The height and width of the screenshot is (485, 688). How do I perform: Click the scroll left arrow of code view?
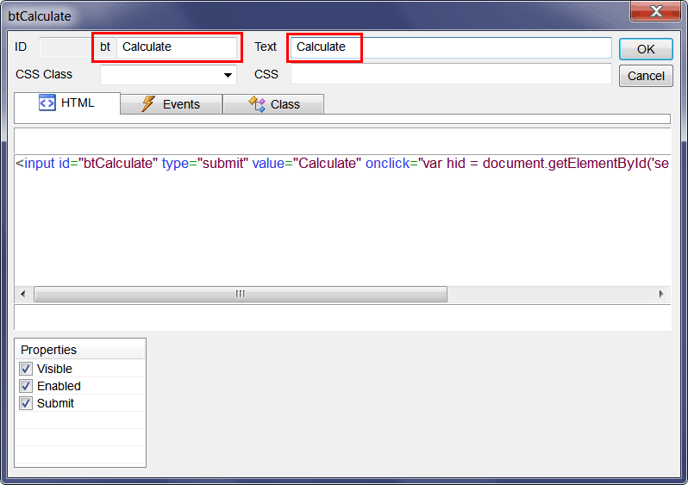tap(23, 294)
